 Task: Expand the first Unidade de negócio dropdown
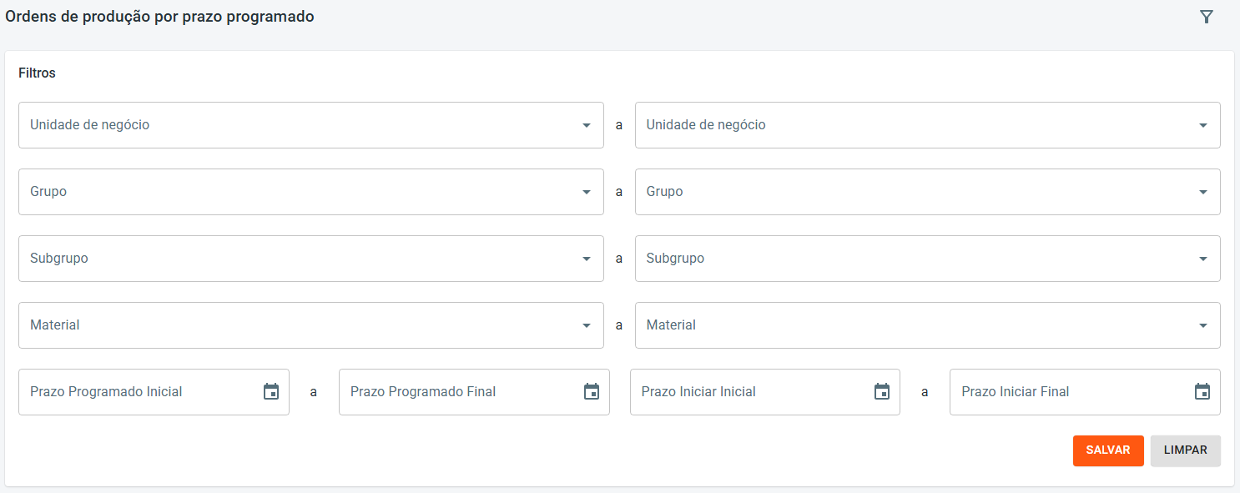click(586, 125)
